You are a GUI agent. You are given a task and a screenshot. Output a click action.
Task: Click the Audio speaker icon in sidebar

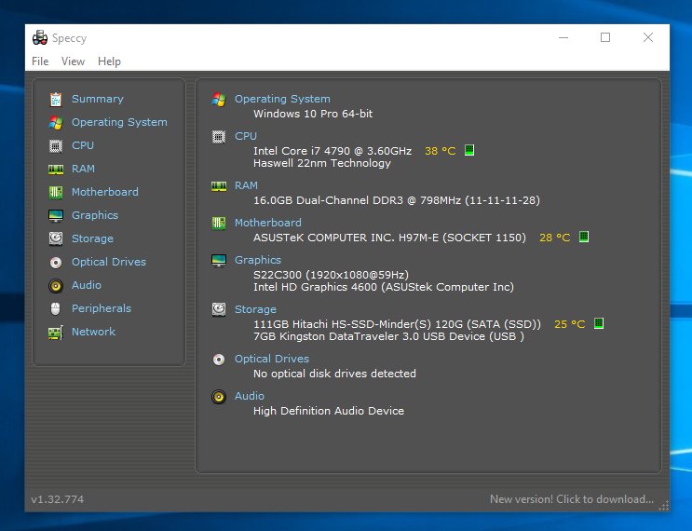[x=55, y=285]
